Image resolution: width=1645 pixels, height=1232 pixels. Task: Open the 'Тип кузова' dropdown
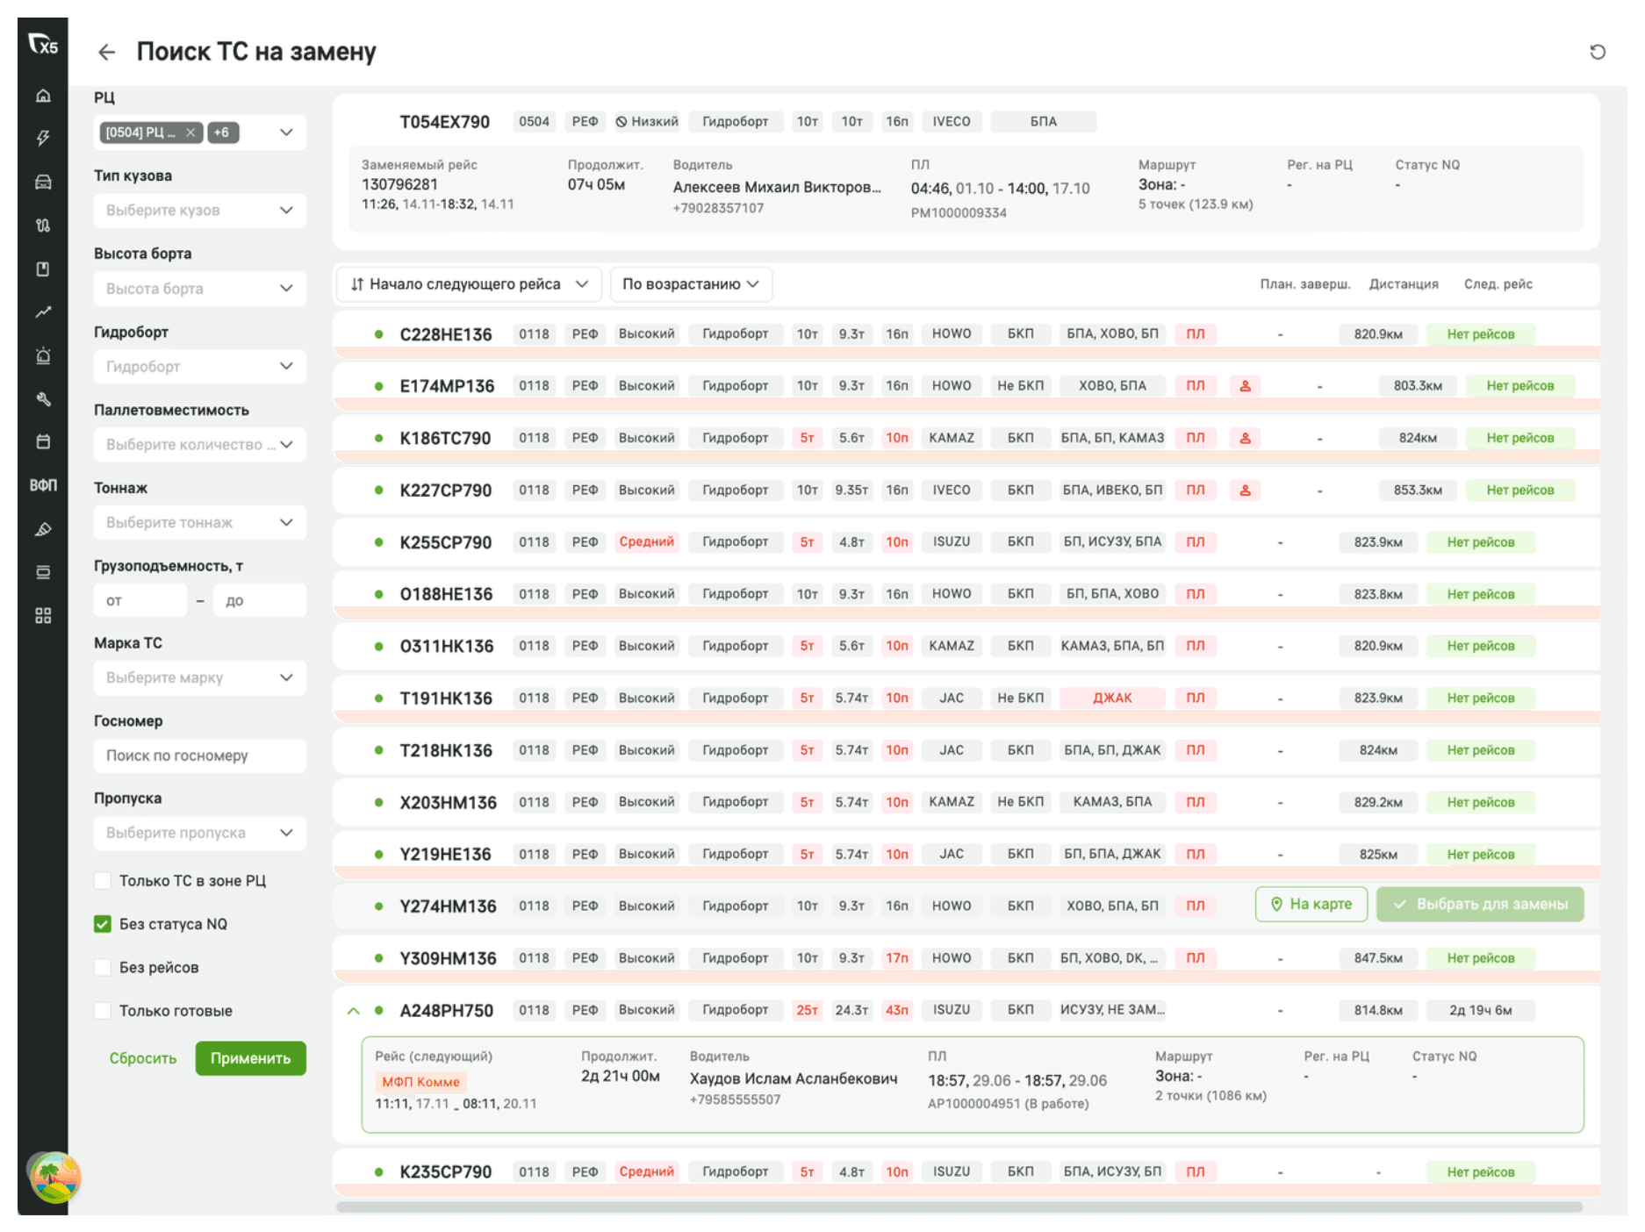point(199,211)
